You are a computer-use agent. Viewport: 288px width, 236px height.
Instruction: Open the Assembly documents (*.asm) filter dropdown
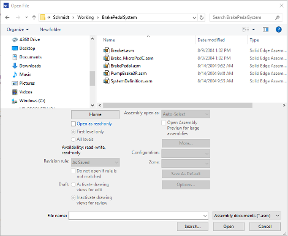pyautogui.click(x=247, y=216)
